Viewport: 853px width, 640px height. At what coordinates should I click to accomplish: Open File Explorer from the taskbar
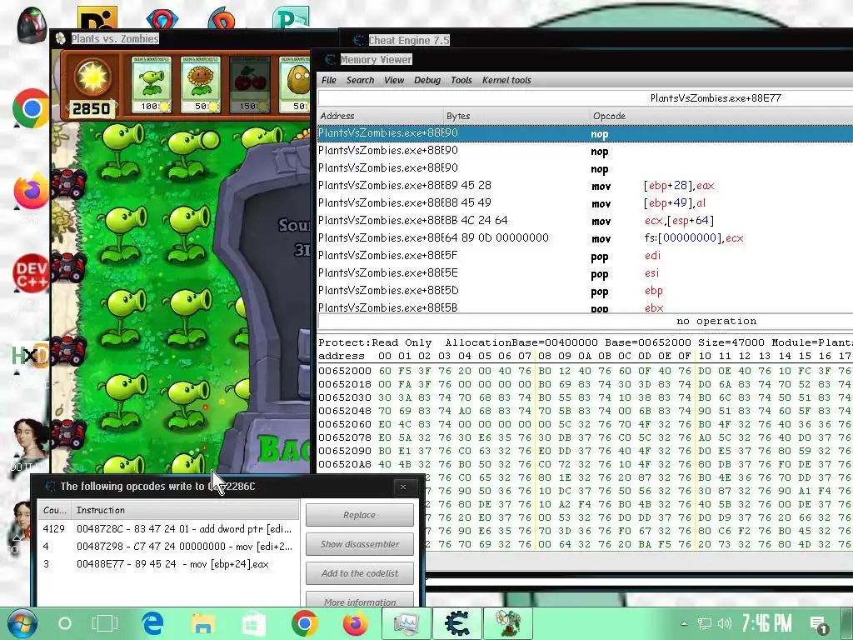tap(203, 623)
